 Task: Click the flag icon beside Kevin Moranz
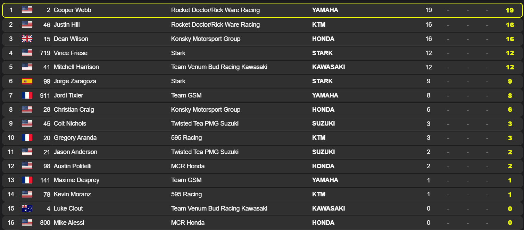pos(27,194)
